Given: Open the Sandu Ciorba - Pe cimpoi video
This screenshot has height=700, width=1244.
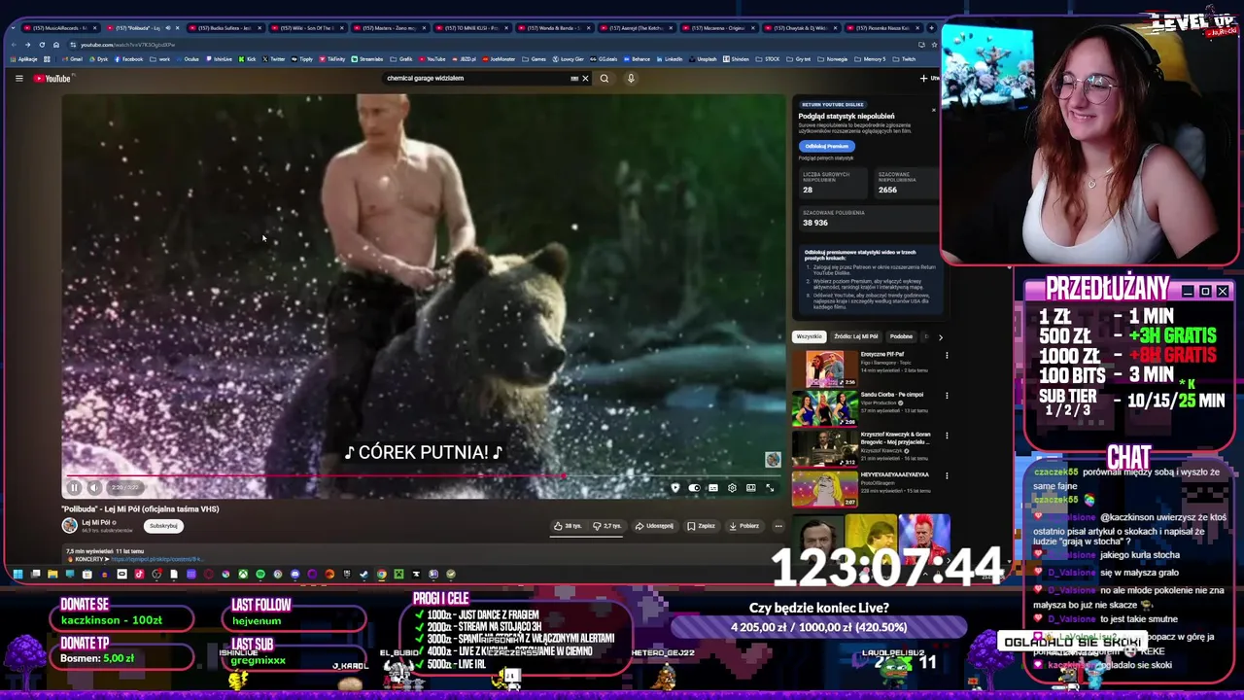Looking at the screenshot, I should pyautogui.click(x=824, y=408).
